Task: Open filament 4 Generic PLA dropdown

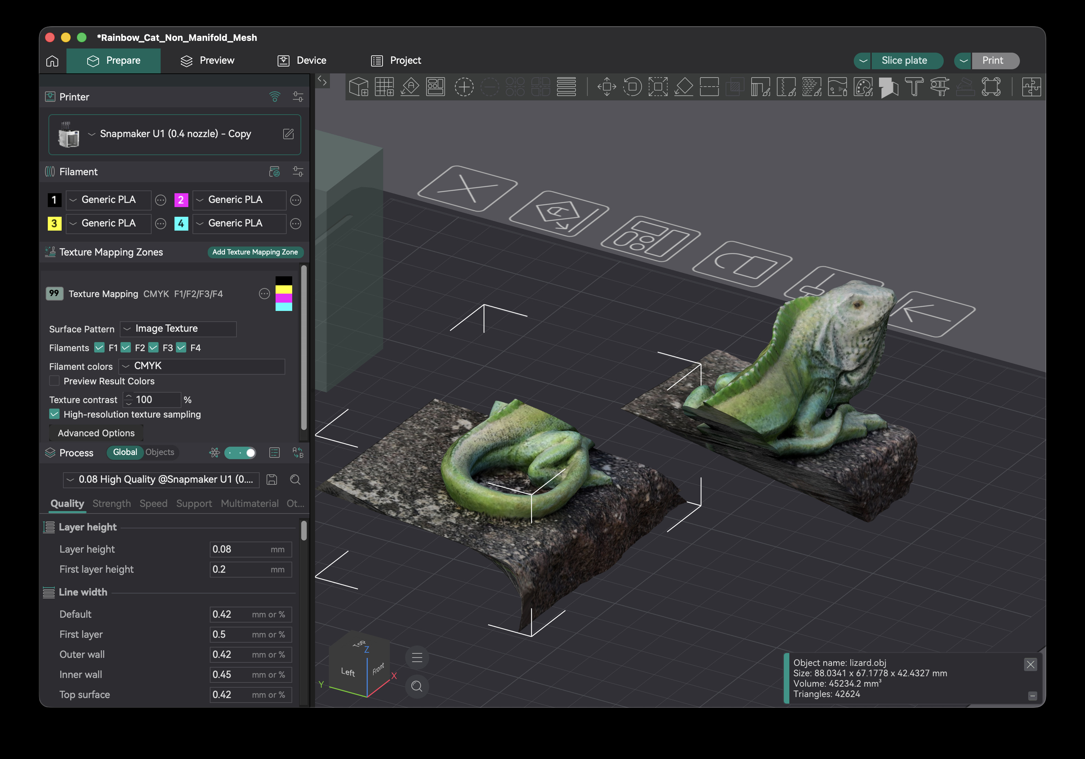Action: click(x=239, y=224)
